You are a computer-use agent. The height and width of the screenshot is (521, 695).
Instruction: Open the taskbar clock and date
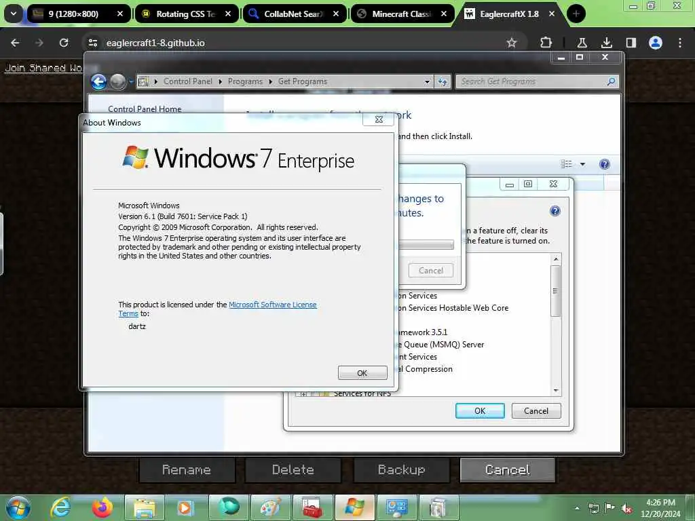(660, 508)
